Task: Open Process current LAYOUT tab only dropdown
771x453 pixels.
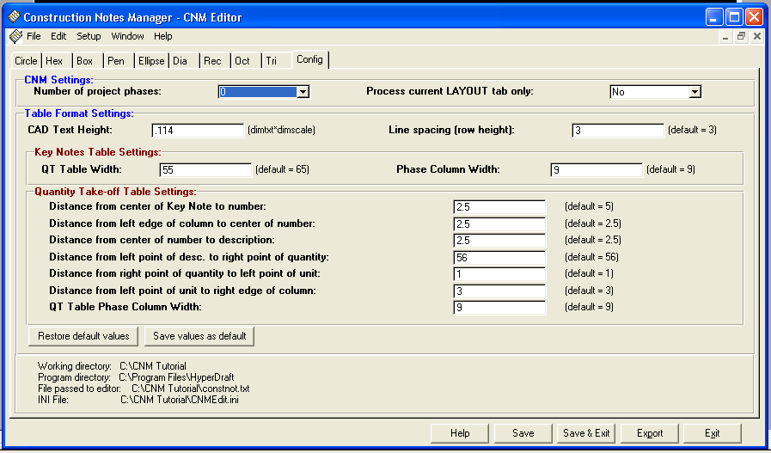Action: [695, 92]
